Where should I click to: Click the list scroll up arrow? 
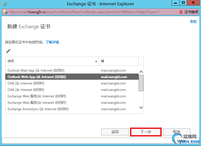coord(141,72)
